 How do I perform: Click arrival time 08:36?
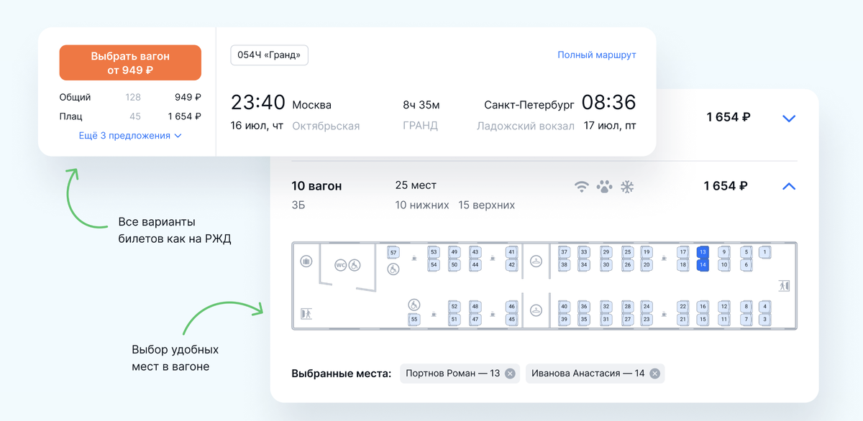(609, 103)
